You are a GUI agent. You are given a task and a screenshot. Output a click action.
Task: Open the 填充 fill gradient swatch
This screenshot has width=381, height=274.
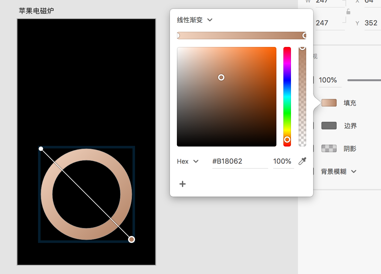pos(329,103)
